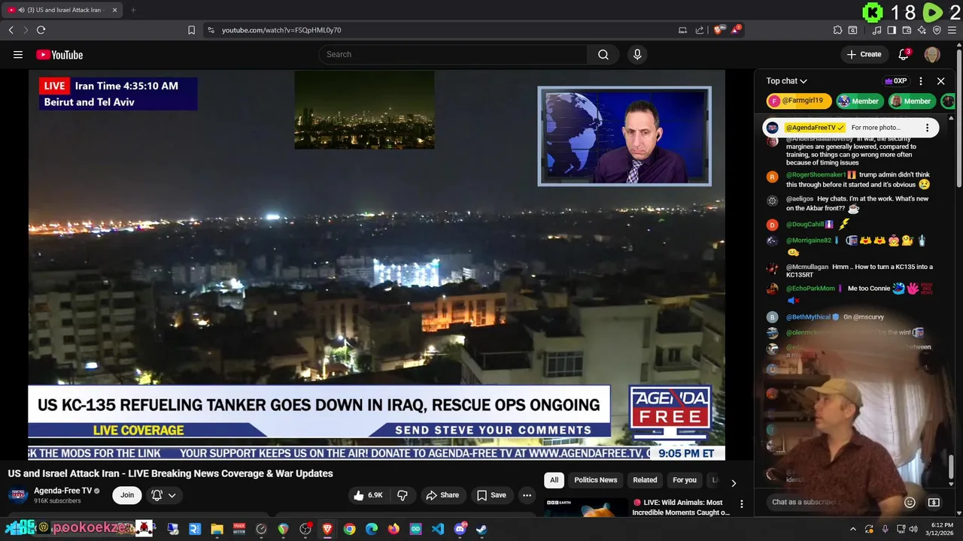Select the Related chip
963x541 pixels.
645,480
